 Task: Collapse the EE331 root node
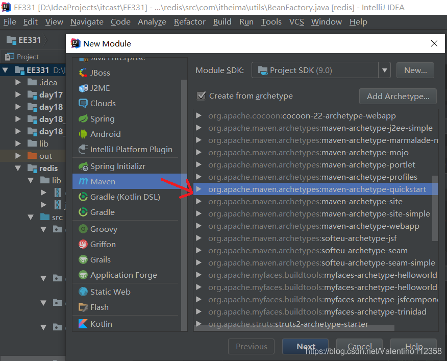coord(5,70)
